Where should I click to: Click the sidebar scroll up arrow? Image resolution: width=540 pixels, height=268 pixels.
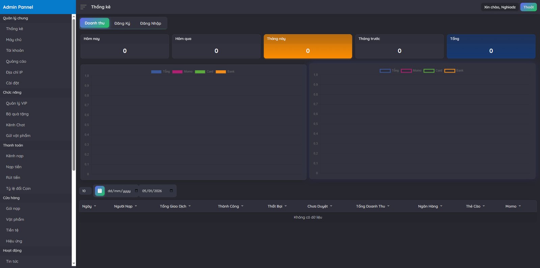point(74,16)
